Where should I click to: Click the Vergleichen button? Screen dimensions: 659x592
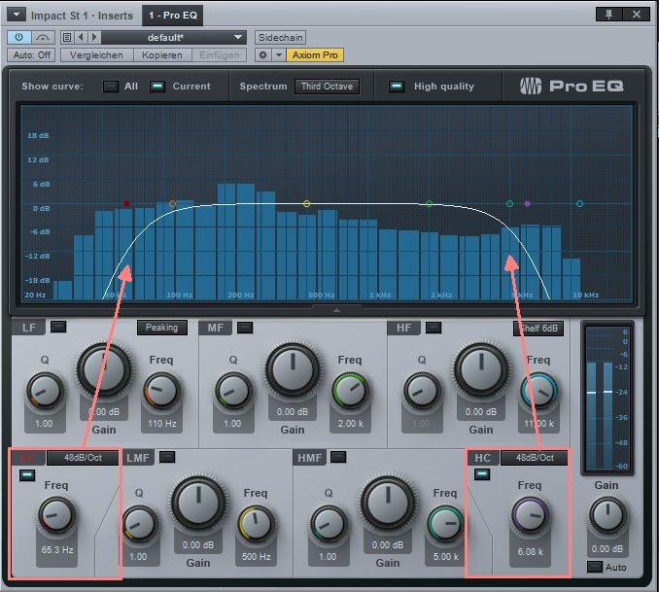coord(96,55)
